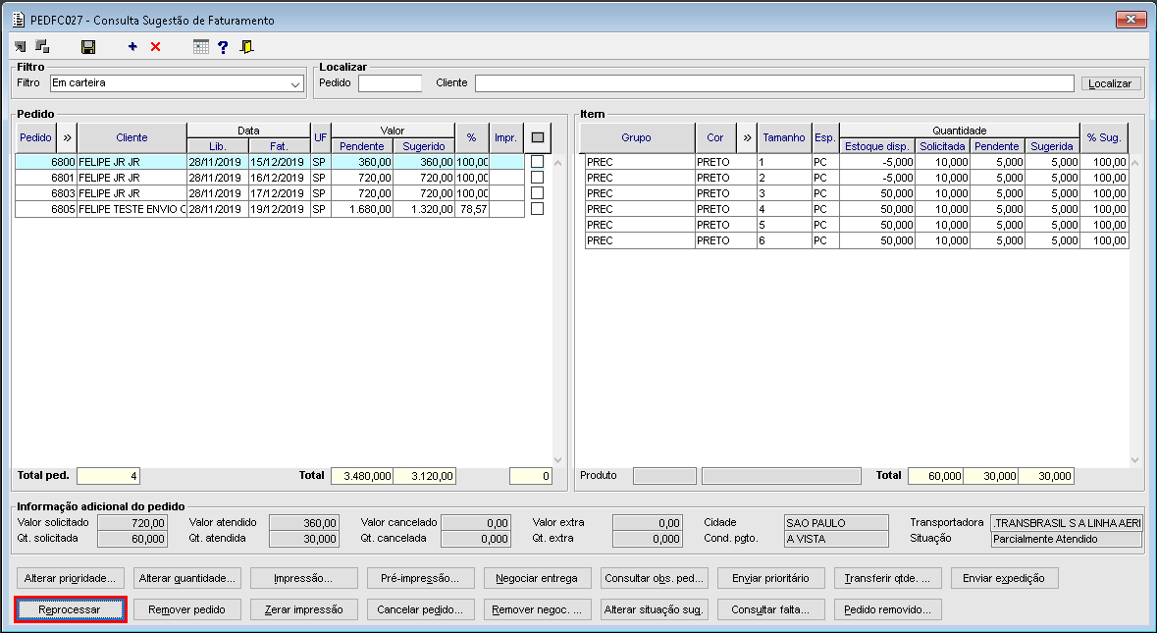1157x633 pixels.
Task: Click the yellow exit door icon
Action: pos(246,47)
